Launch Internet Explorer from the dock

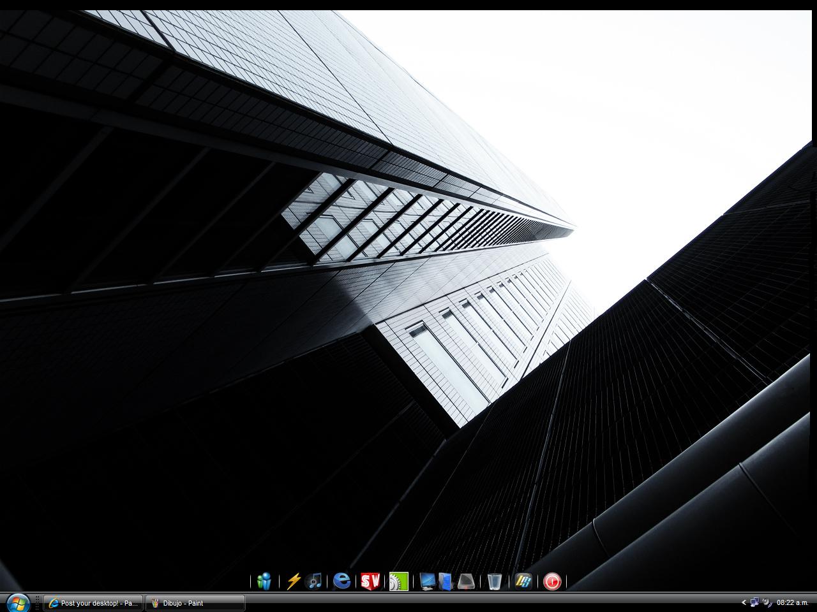coord(342,581)
